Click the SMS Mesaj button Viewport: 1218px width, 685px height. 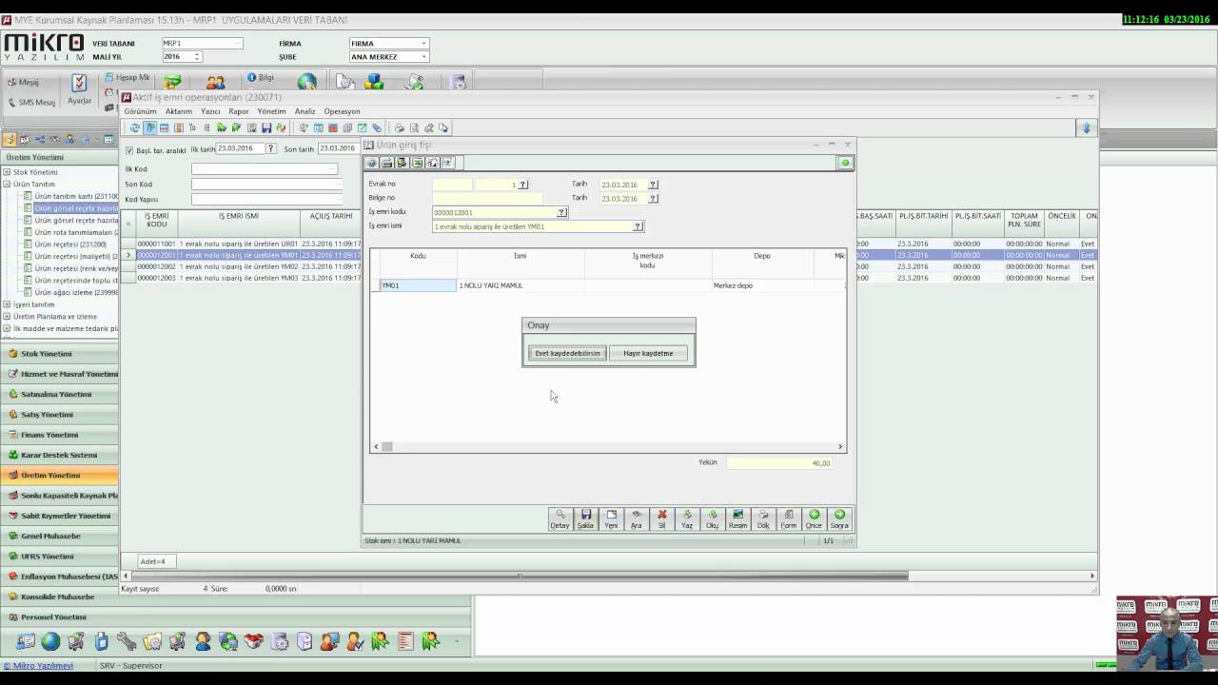32,102
